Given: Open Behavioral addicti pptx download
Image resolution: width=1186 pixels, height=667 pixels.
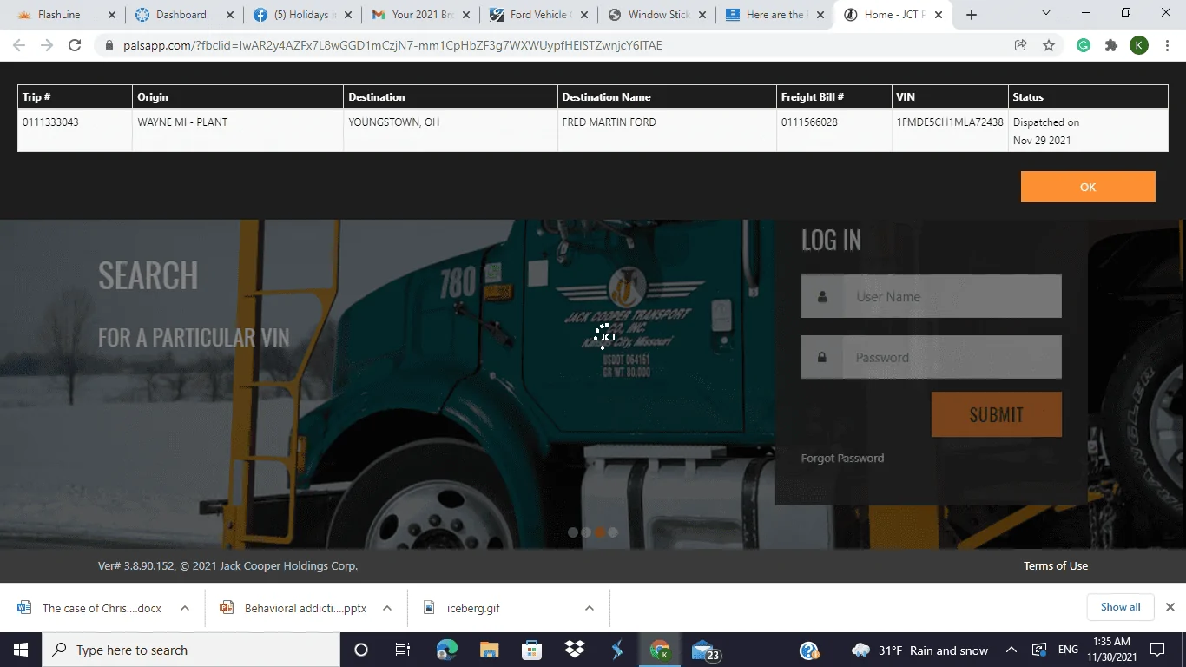Looking at the screenshot, I should pos(293,608).
